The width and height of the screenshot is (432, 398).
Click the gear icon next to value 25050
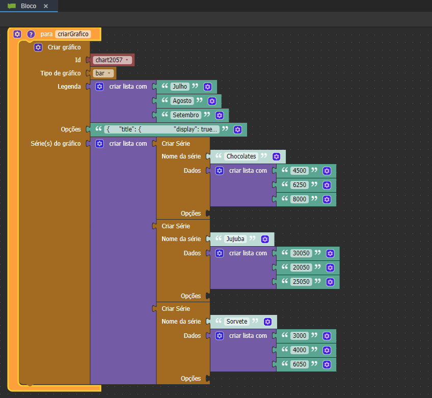330,282
